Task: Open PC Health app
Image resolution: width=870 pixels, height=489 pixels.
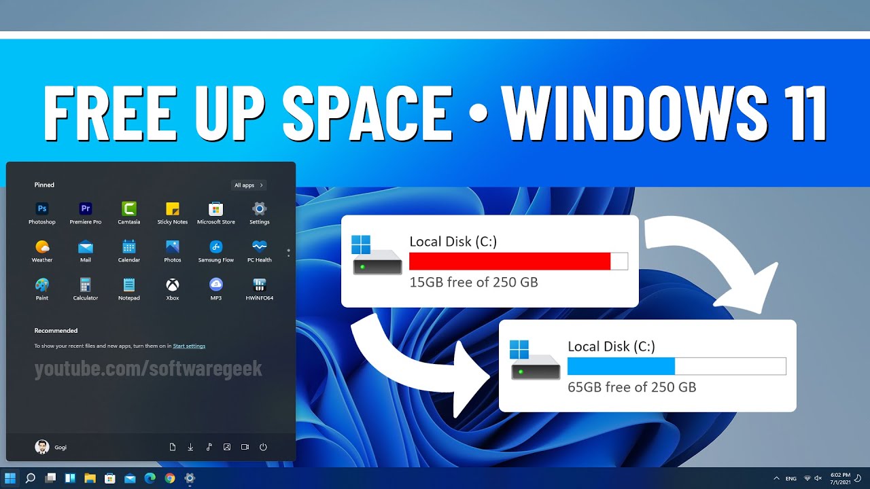Action: coord(260,251)
